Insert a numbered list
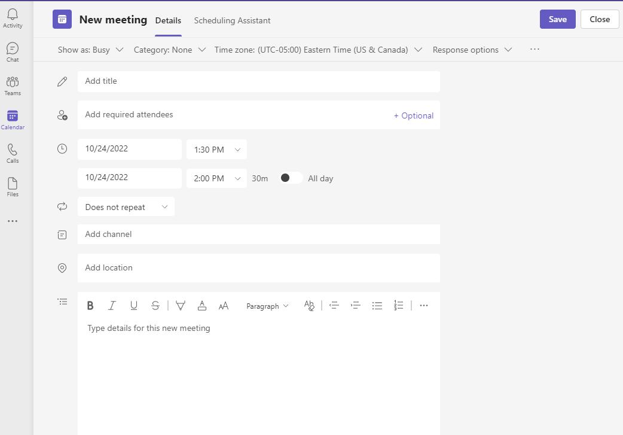Viewport: 623px width, 435px height. point(398,306)
